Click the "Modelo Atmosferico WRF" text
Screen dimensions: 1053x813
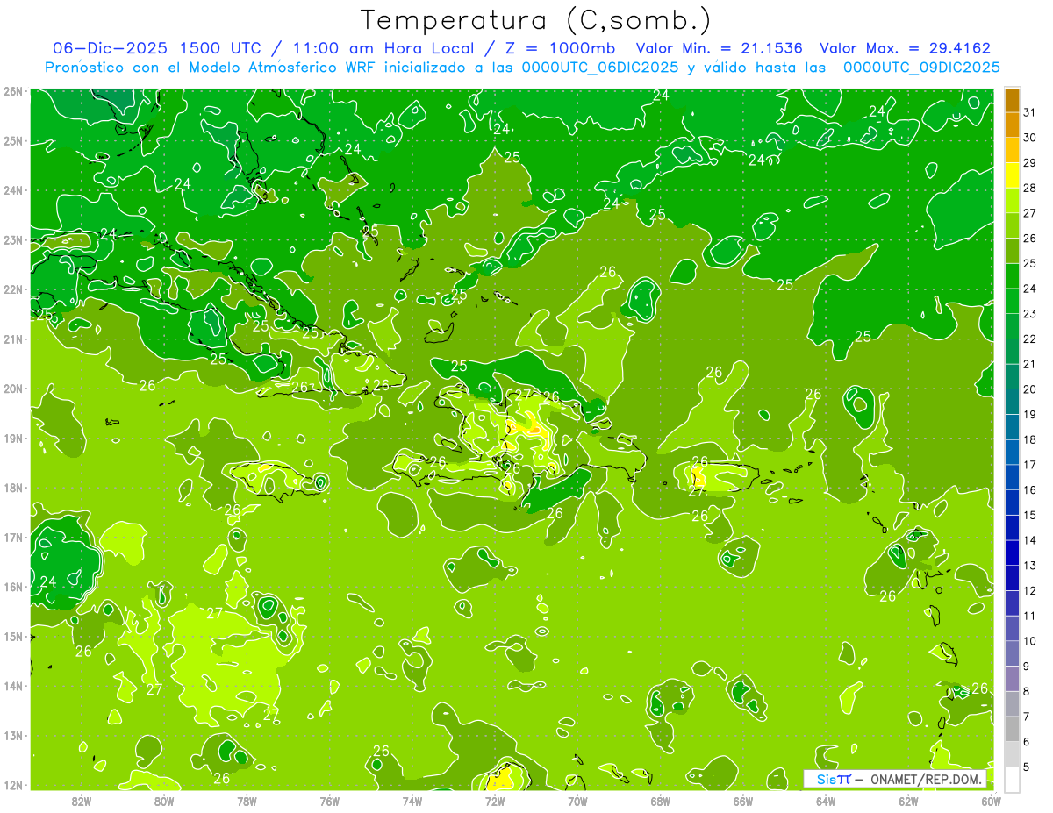284,67
